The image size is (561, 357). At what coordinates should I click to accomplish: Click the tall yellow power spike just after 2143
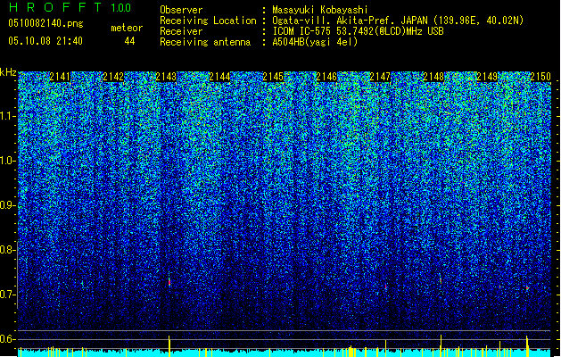click(169, 346)
